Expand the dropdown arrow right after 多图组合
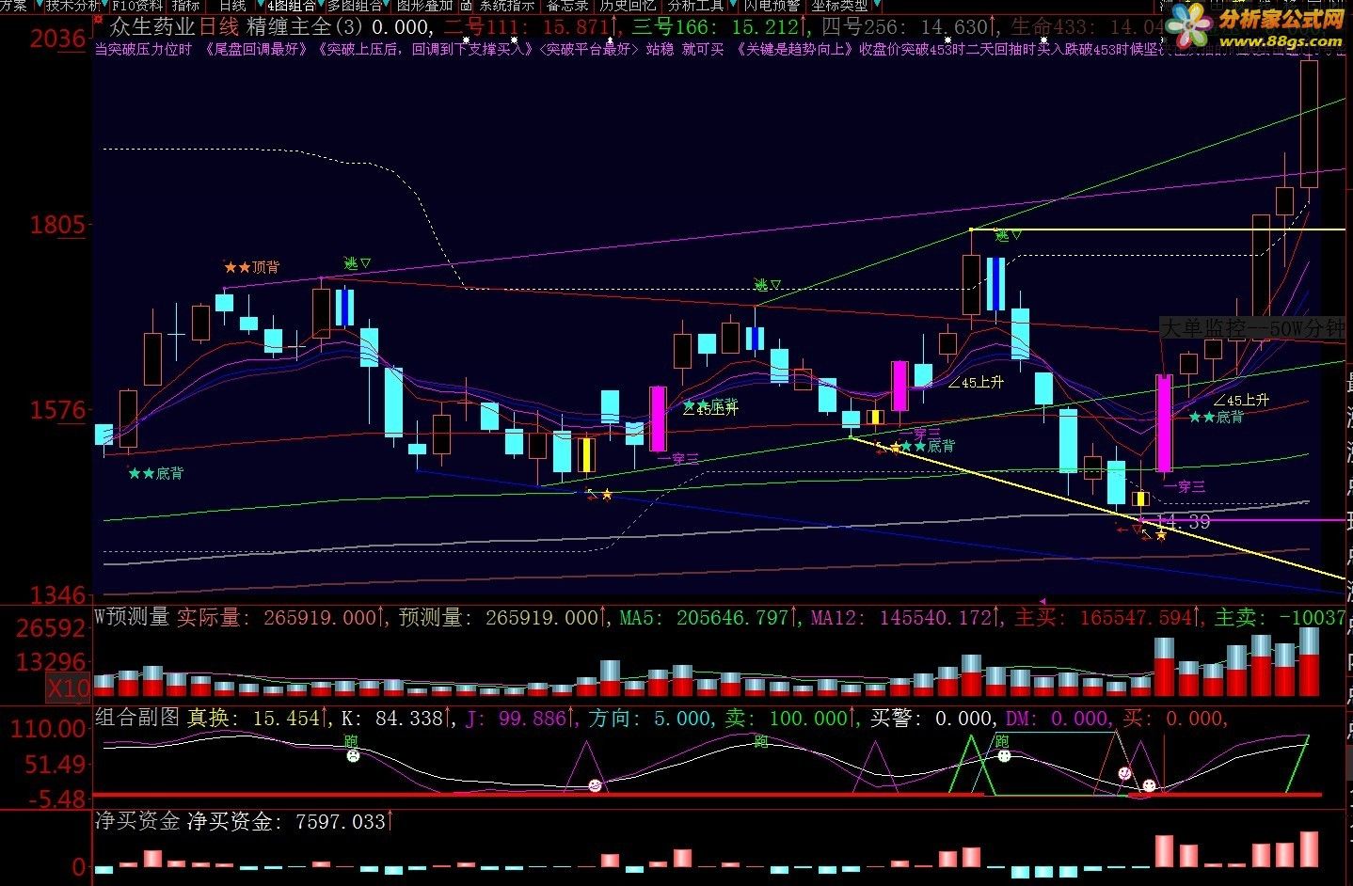 coord(387,6)
